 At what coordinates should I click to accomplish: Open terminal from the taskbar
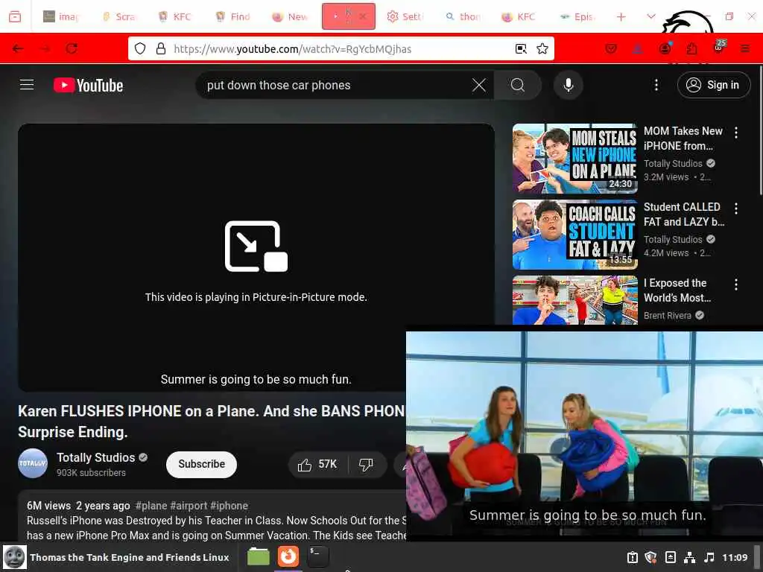coord(318,556)
